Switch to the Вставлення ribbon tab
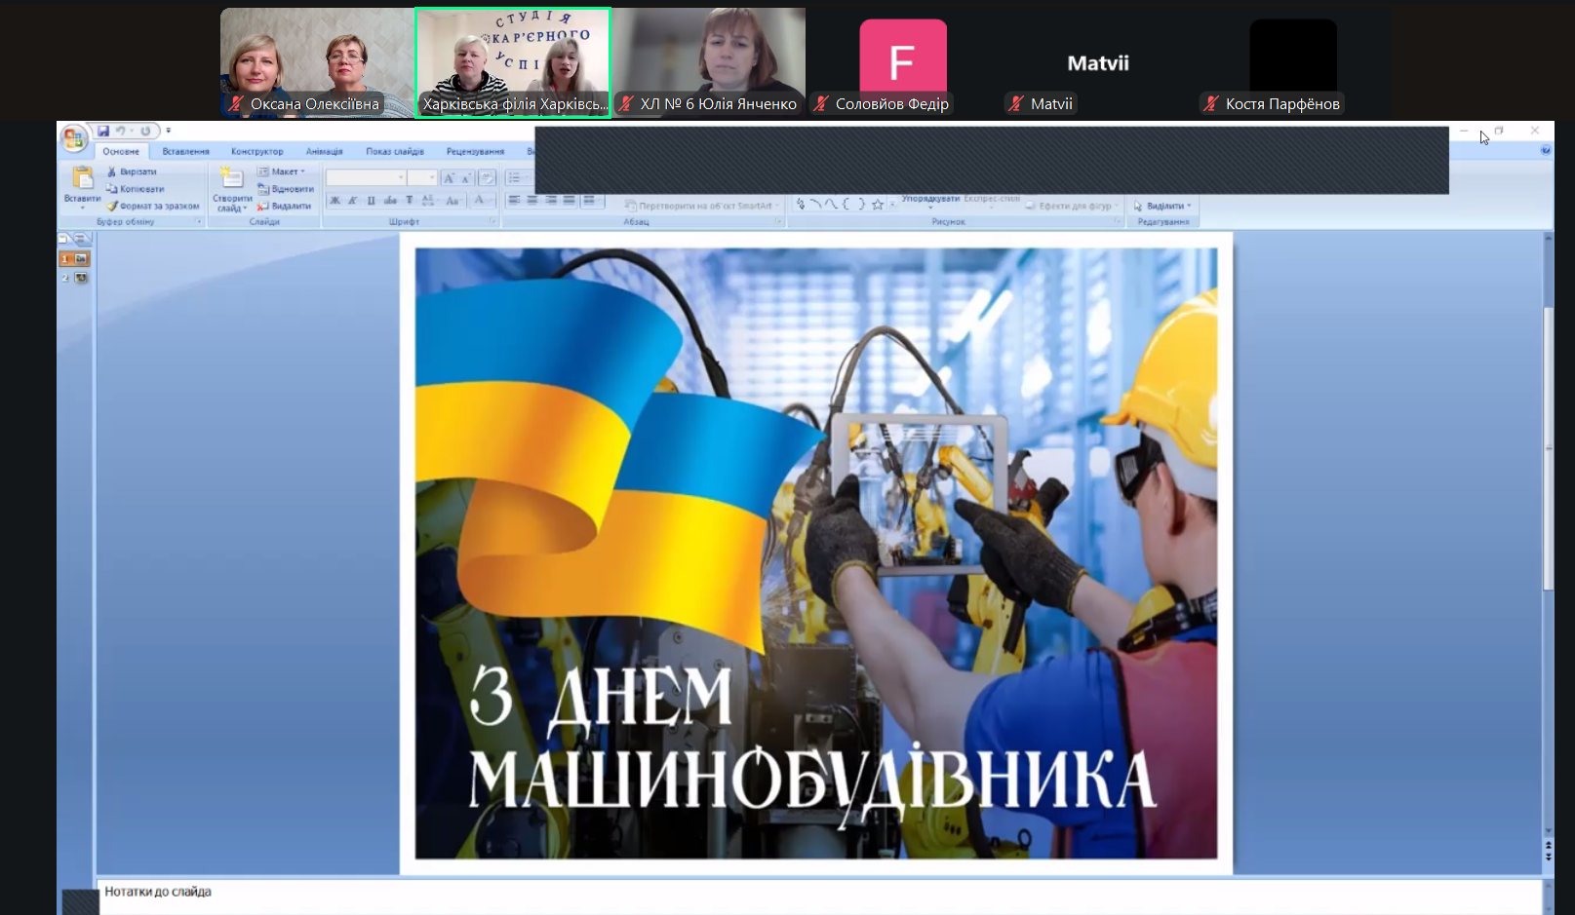This screenshot has height=915, width=1575. coord(185,152)
